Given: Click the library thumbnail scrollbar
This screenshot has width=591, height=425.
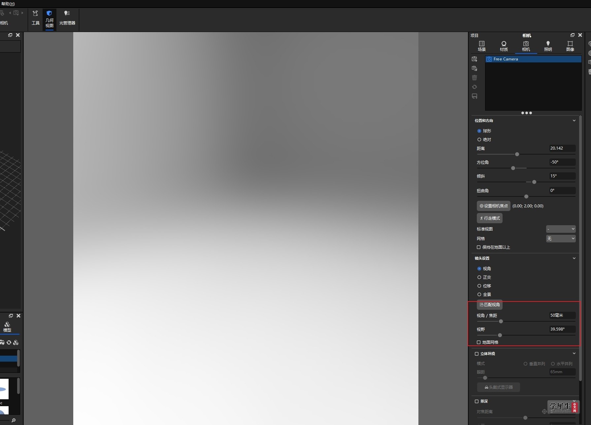Looking at the screenshot, I should click(18, 386).
